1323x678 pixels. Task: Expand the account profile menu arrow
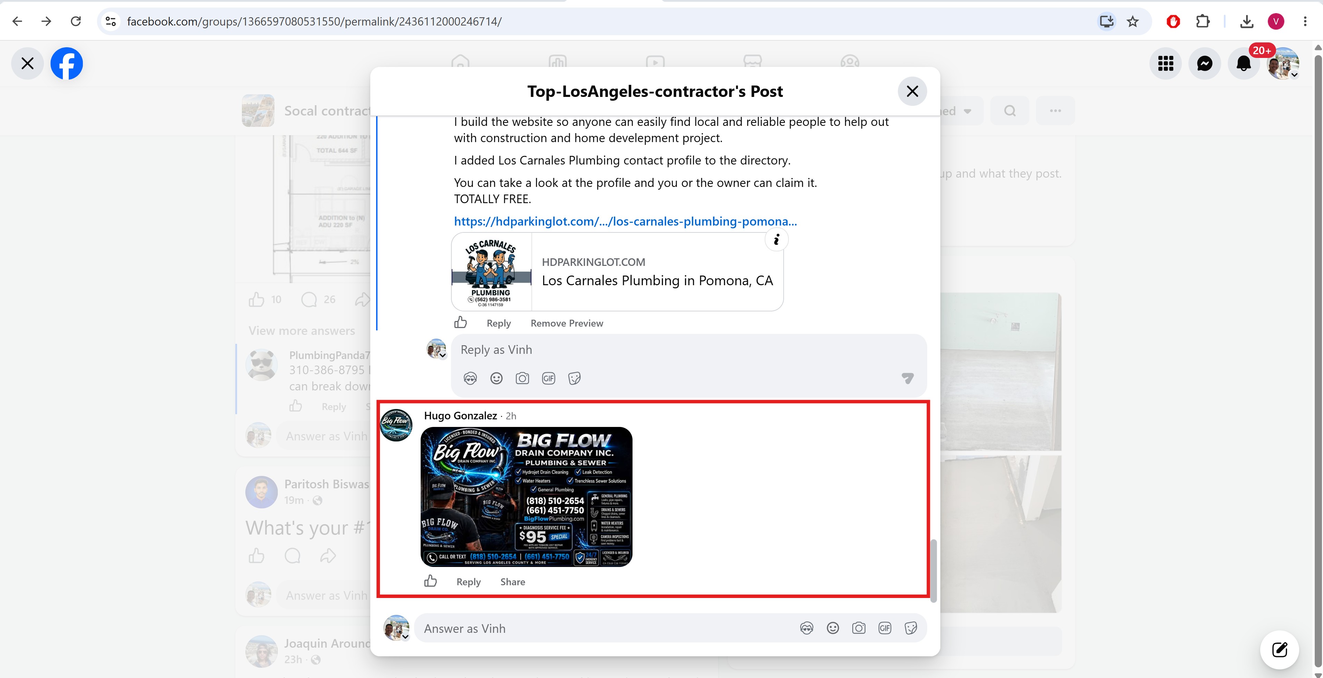(1295, 75)
